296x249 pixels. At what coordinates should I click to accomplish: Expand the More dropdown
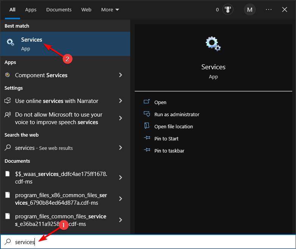coord(110,9)
